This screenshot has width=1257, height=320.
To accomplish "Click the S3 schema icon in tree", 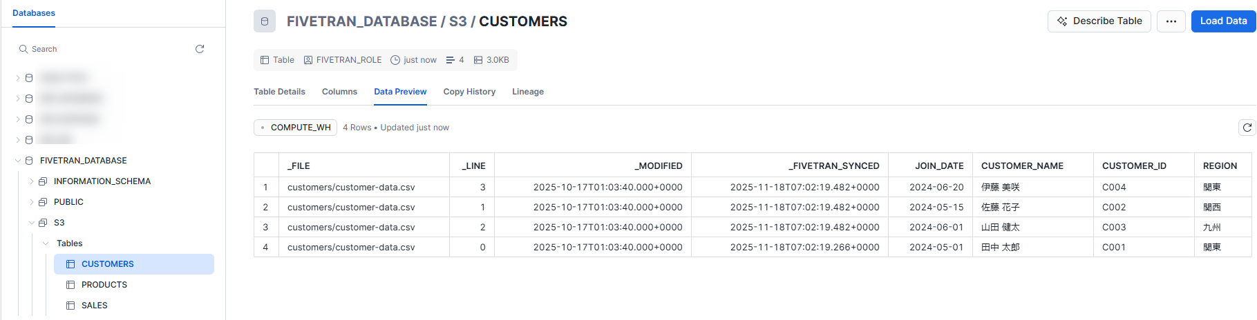I will click(x=43, y=223).
